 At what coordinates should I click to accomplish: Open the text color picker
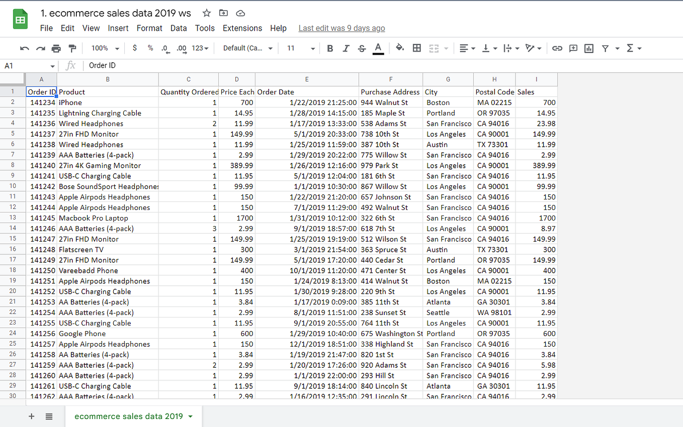pos(378,48)
